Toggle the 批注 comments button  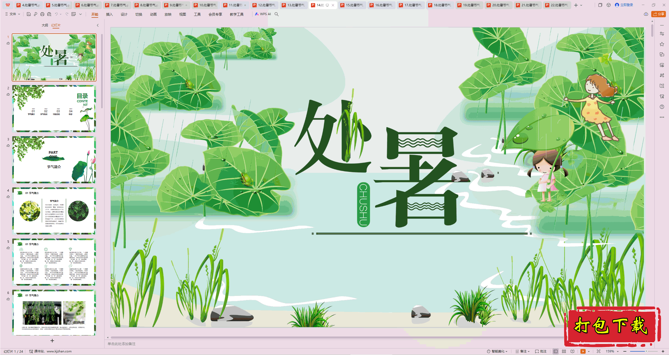pos(541,351)
